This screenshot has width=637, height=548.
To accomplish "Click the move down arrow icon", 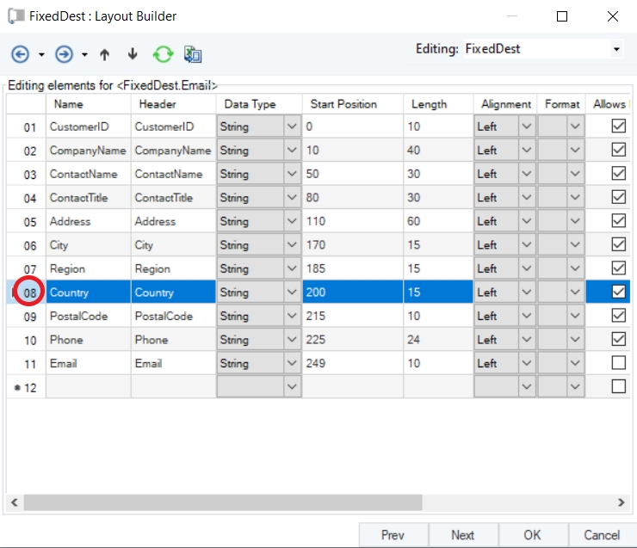I will click(133, 54).
